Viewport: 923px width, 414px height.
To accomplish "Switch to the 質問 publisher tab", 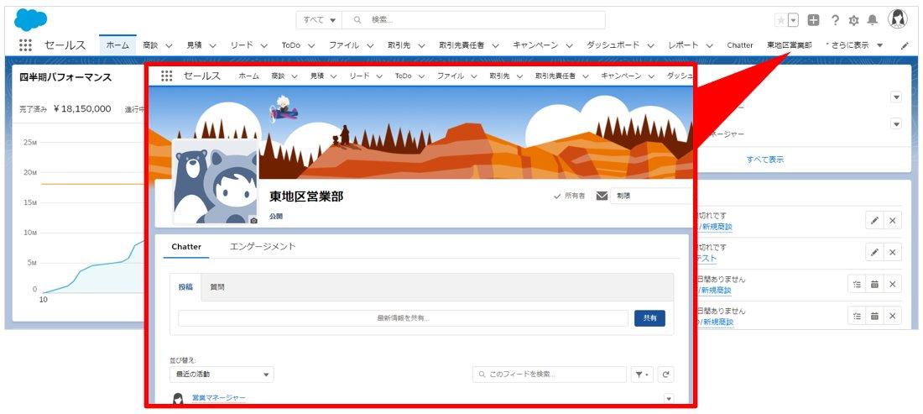I will pos(217,287).
